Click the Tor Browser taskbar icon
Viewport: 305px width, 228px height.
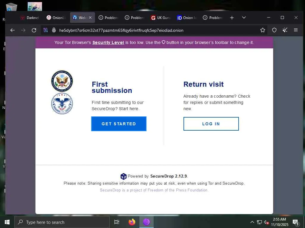pyautogui.click(x=147, y=222)
